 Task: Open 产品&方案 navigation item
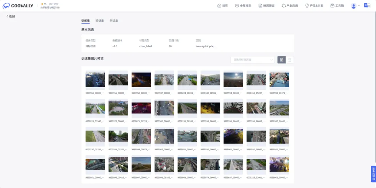[x=314, y=6]
